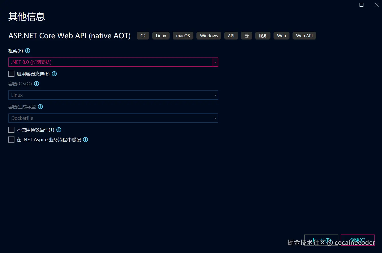Viewport: 382px width, 253px height.
Task: Close the dialog window
Action: [x=377, y=5]
